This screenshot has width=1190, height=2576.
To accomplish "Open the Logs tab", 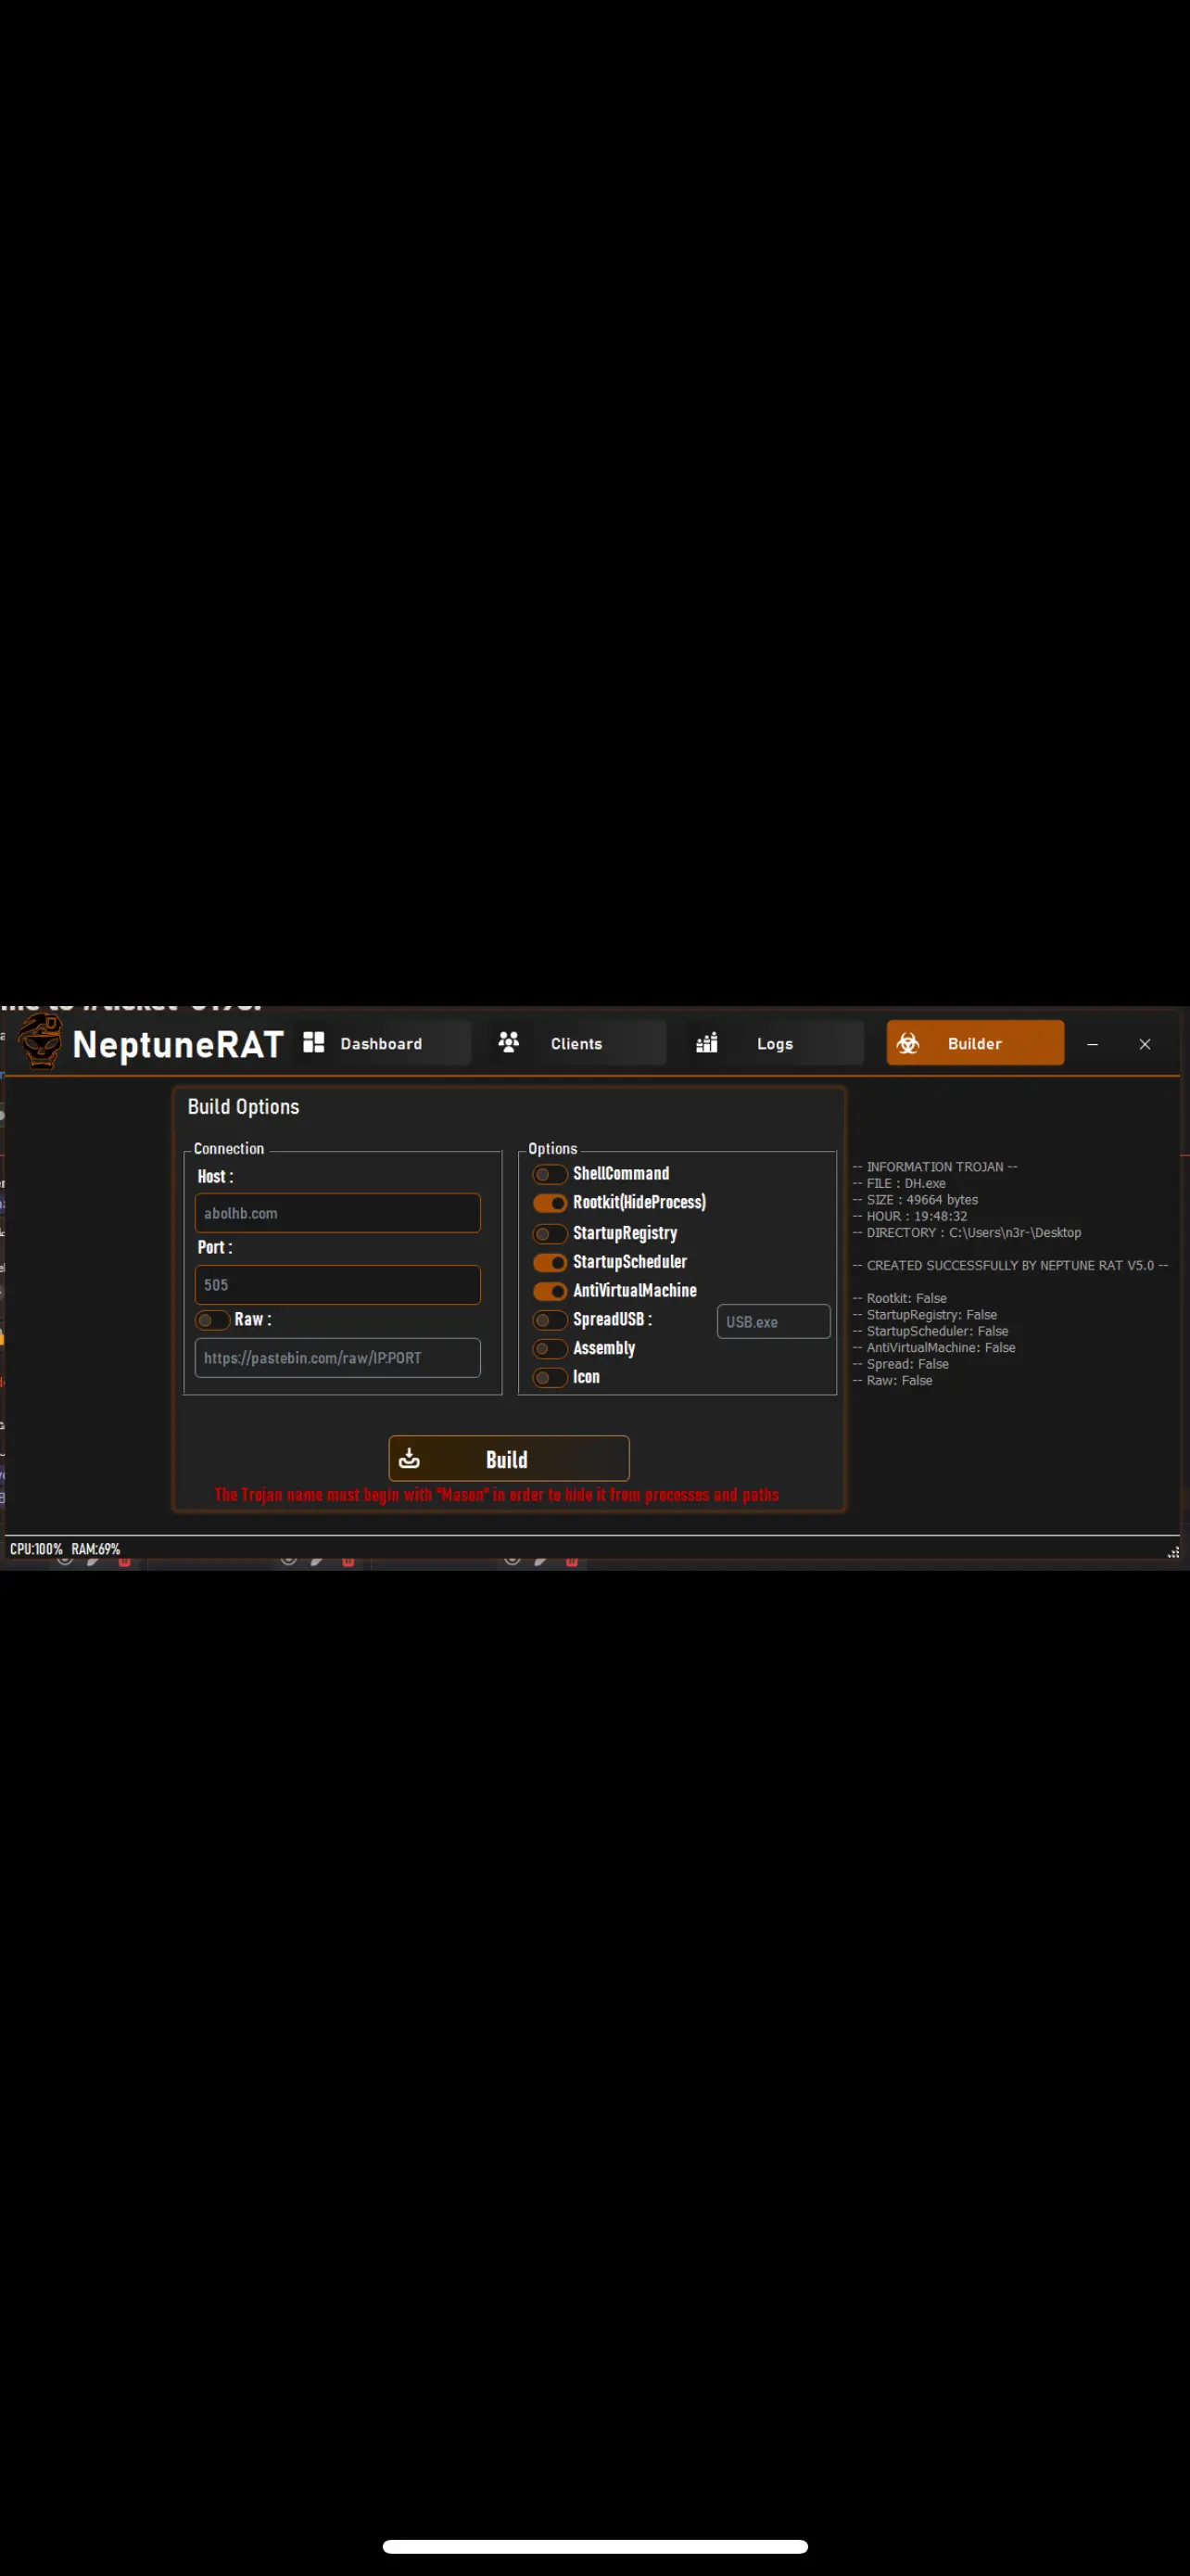I will coord(776,1043).
